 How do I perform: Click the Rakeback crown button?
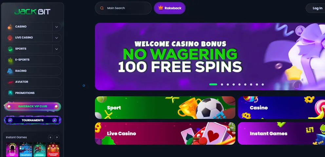[170, 8]
